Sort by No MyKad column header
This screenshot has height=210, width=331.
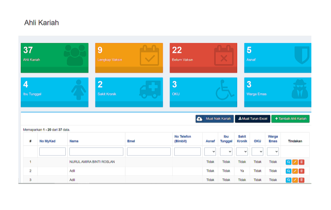click(x=47, y=141)
